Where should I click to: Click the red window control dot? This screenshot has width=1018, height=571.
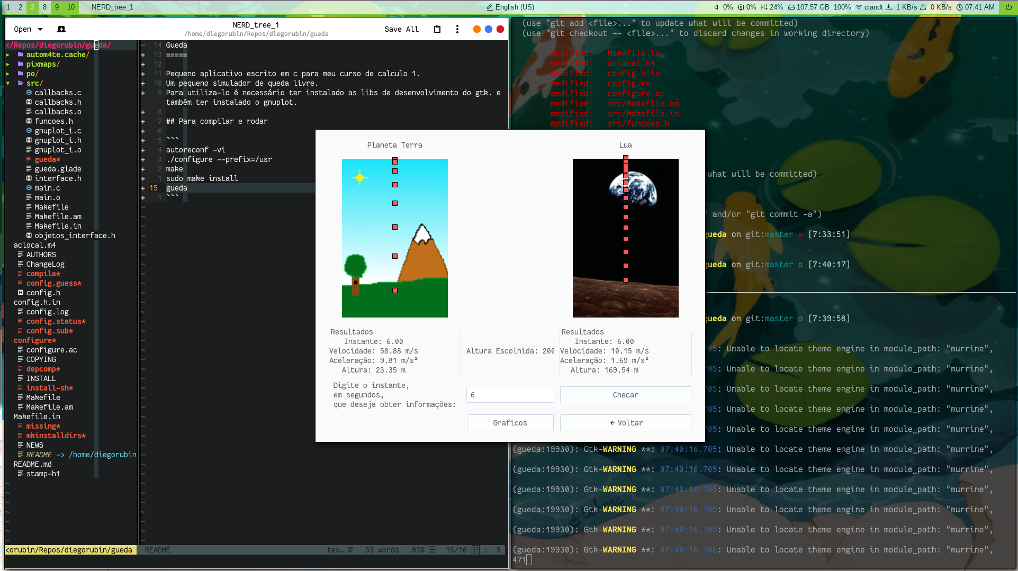(x=500, y=29)
